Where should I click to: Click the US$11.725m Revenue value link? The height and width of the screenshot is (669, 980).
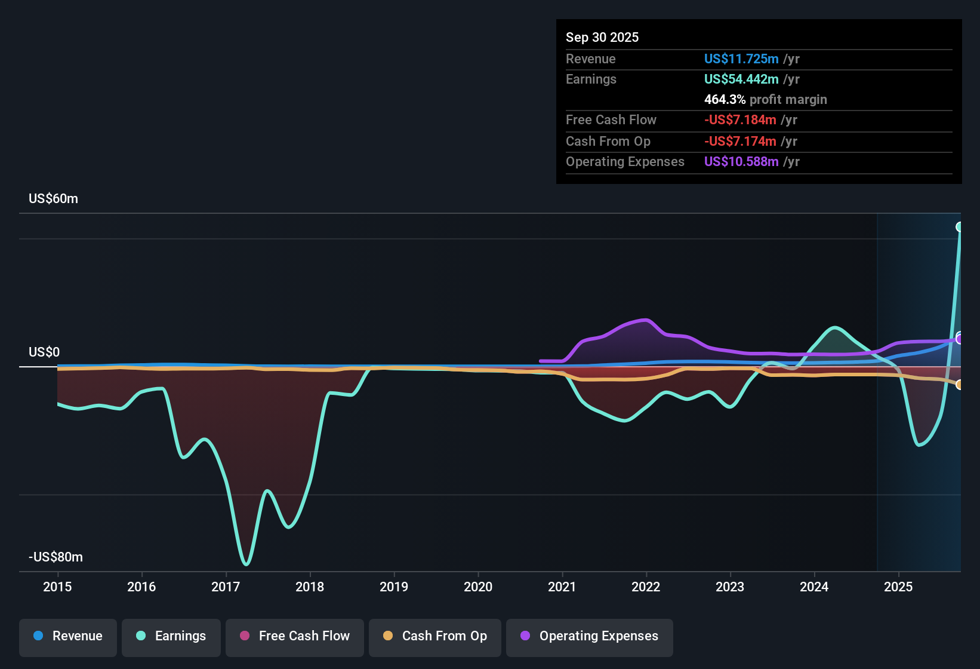[741, 59]
